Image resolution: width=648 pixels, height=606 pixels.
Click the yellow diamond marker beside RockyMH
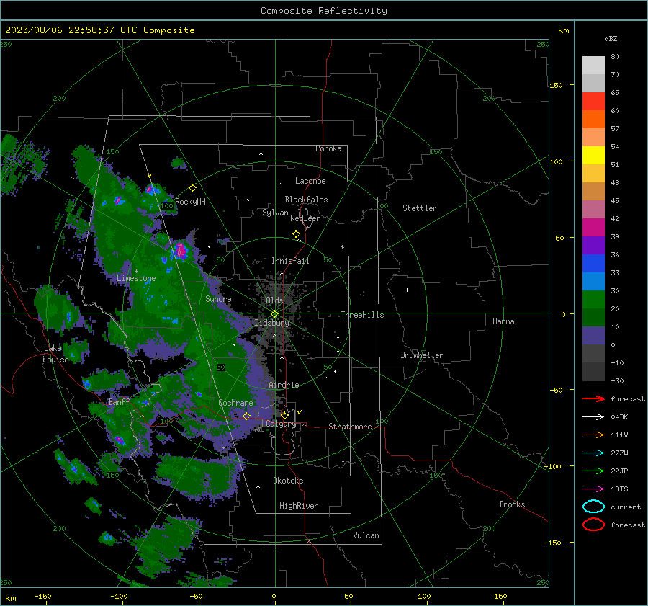pyautogui.click(x=192, y=188)
